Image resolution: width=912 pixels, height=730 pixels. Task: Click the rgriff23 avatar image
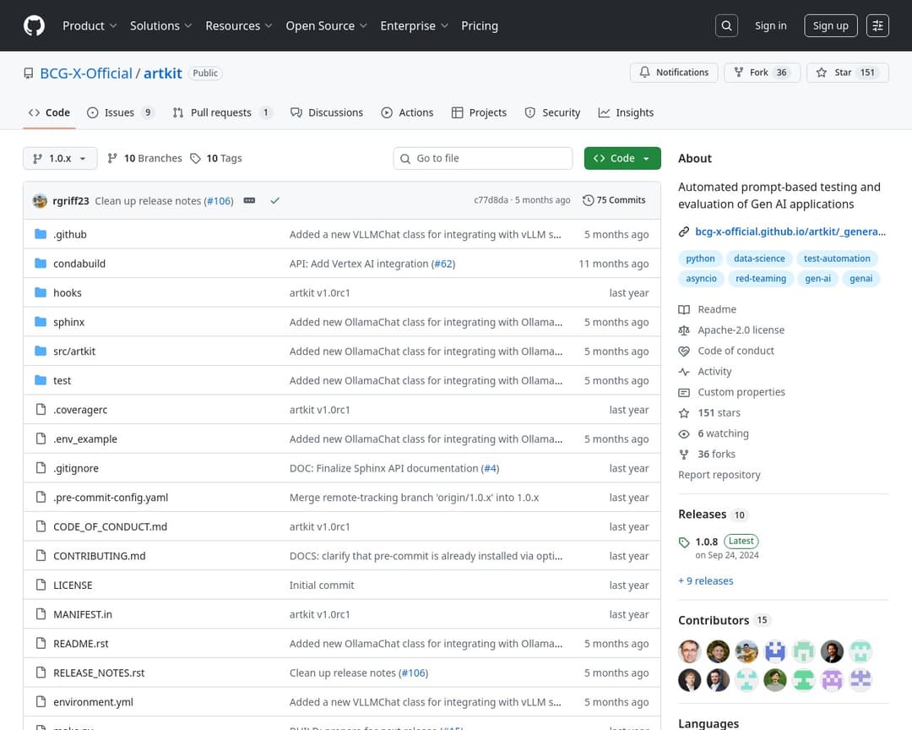[40, 201]
